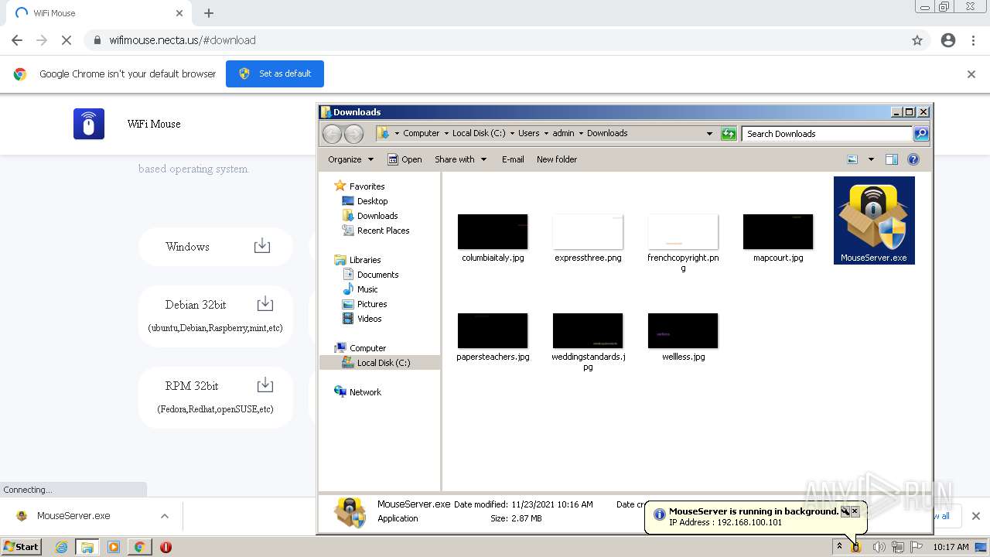
Task: Open Chrome's three-dot menu
Action: (973, 40)
